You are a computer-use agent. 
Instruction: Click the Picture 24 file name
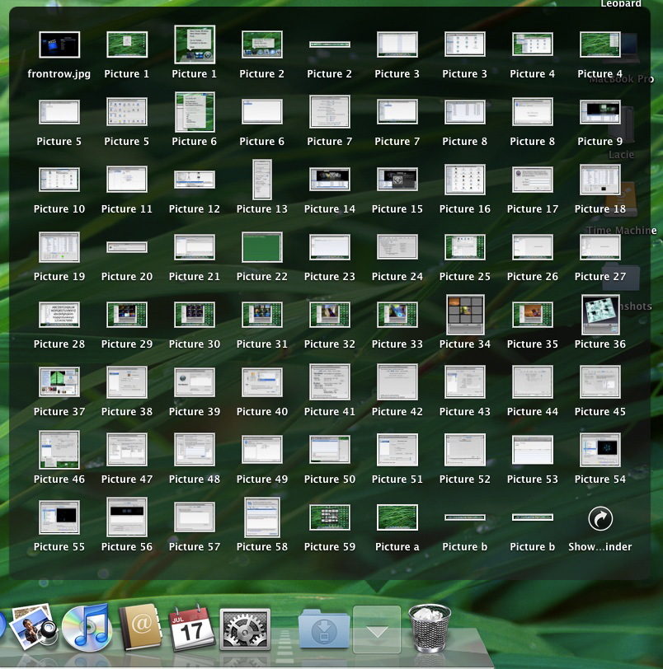[x=397, y=277]
